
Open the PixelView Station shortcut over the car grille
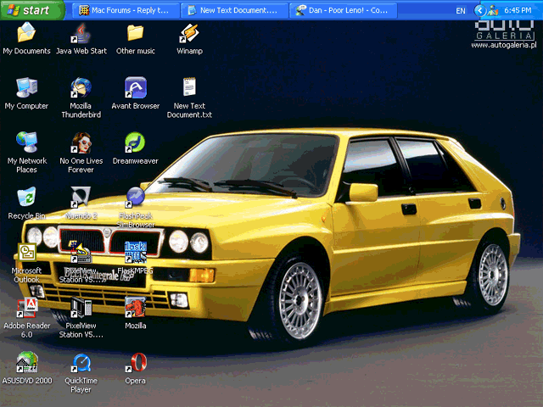point(81,253)
